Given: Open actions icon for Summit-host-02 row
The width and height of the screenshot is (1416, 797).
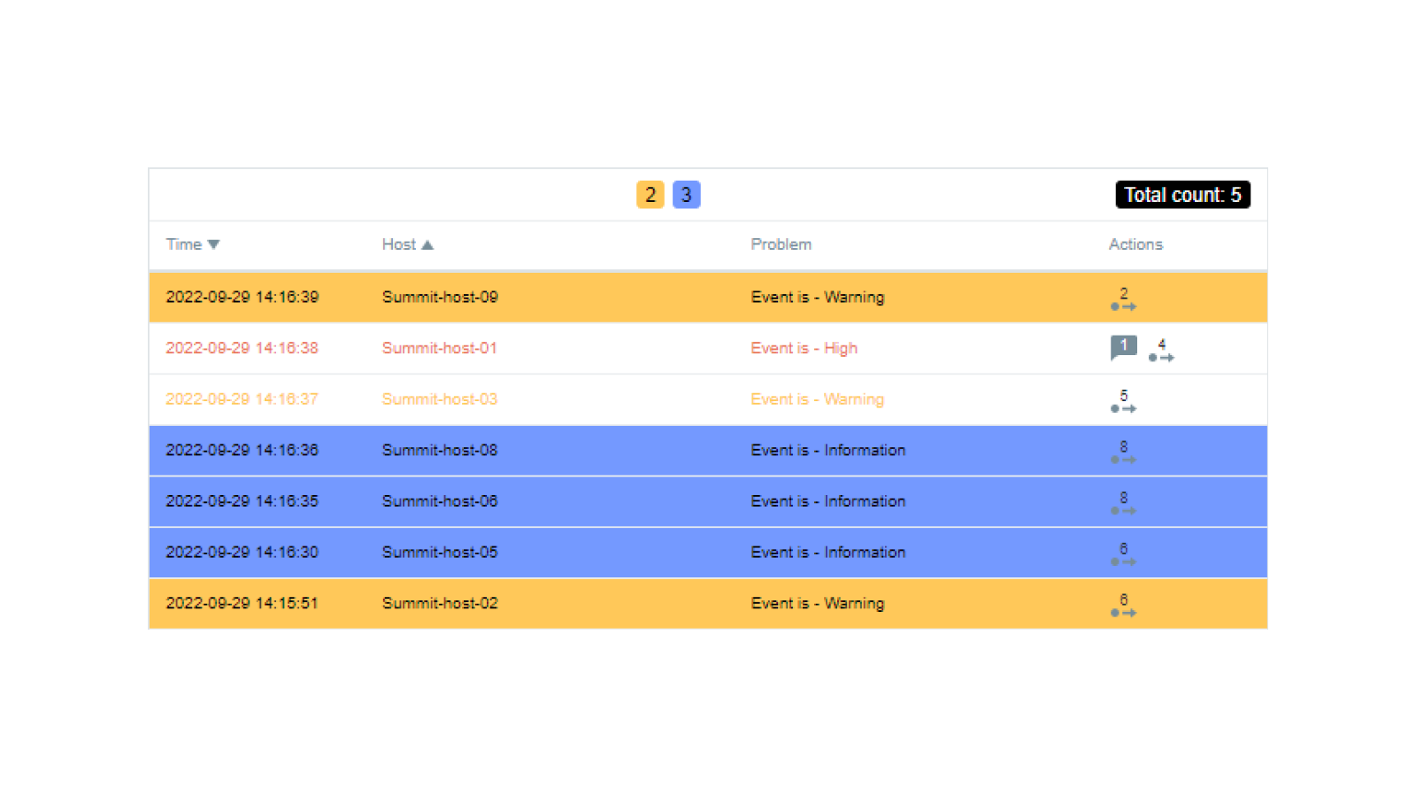Looking at the screenshot, I should point(1123,606).
